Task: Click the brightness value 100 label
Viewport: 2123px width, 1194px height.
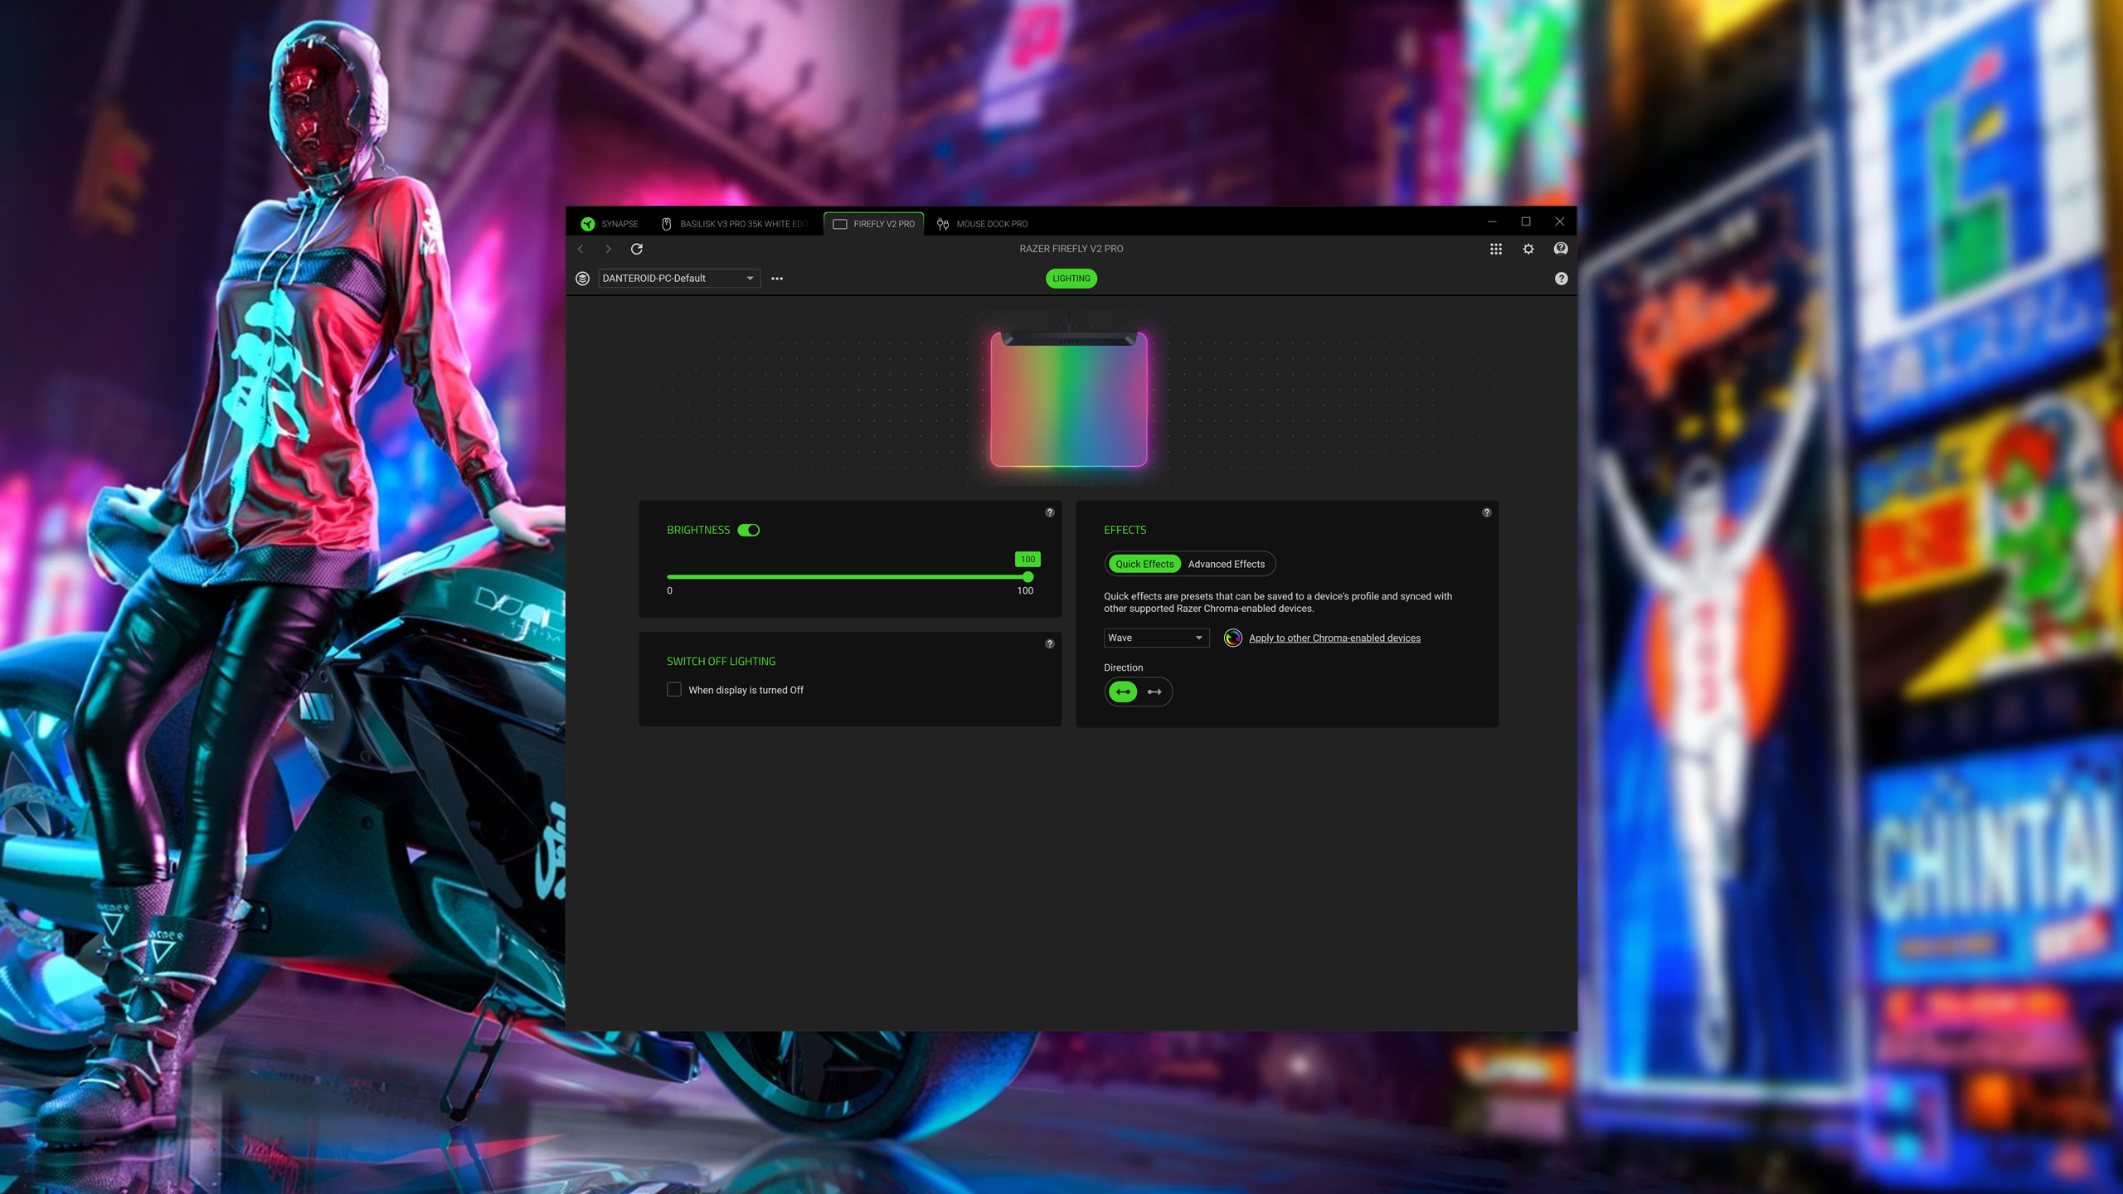Action: 1027,559
